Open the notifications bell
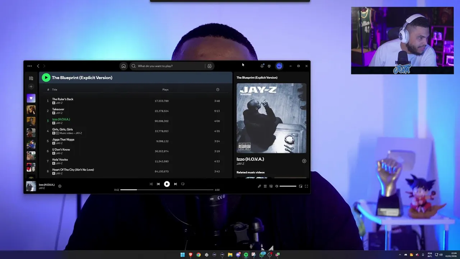 [x=262, y=66]
